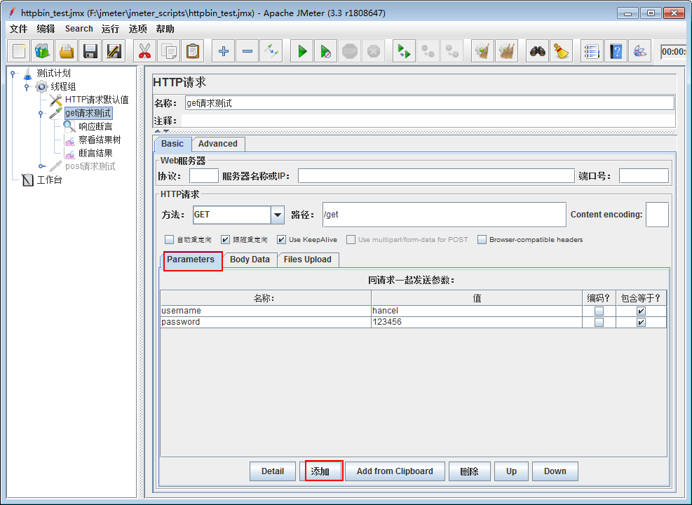
Task: Click the New test plan toolbar icon
Action: (x=18, y=51)
